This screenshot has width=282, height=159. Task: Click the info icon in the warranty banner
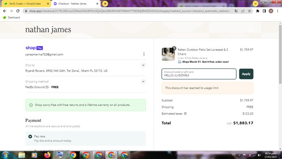coord(31,105)
